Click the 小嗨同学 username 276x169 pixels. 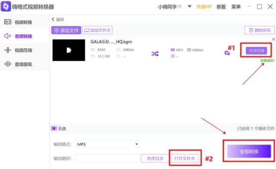point(167,7)
